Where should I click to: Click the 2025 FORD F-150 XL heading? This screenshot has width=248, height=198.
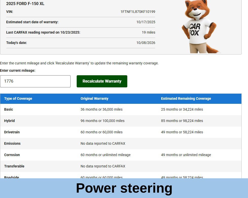coord(25,4)
